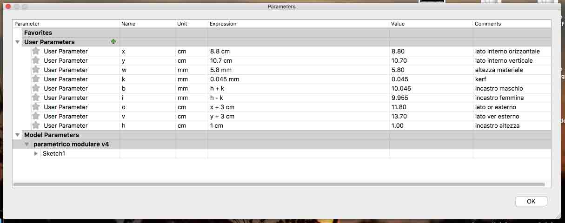Click the unit cell of parameter b
The width and height of the screenshot is (565, 223).
[192, 88]
